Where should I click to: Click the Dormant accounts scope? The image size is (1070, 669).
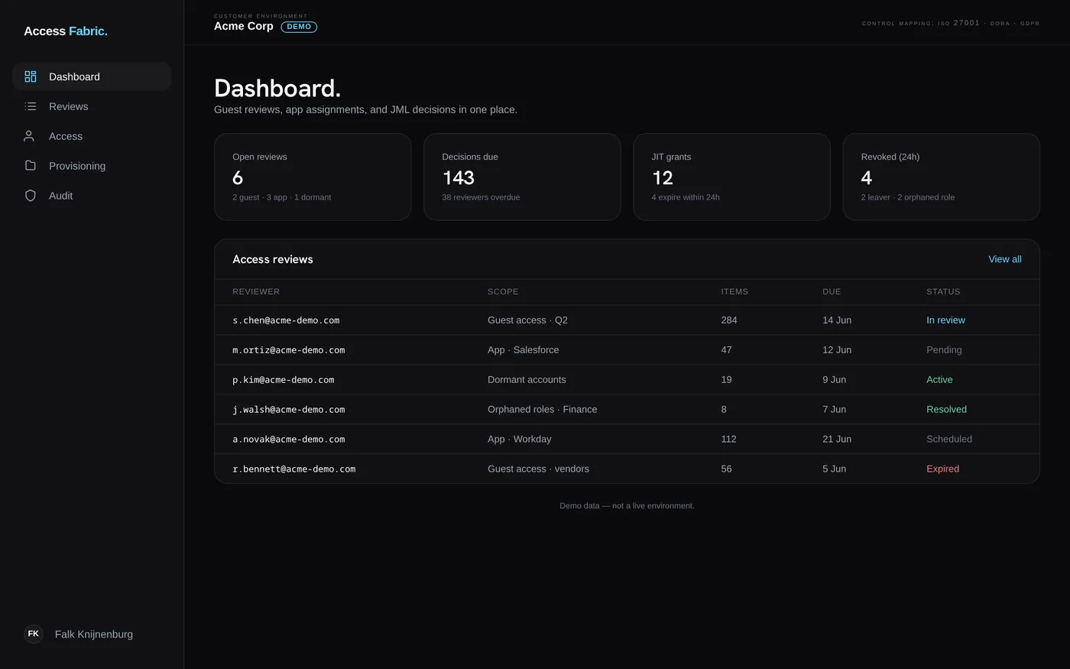point(527,380)
